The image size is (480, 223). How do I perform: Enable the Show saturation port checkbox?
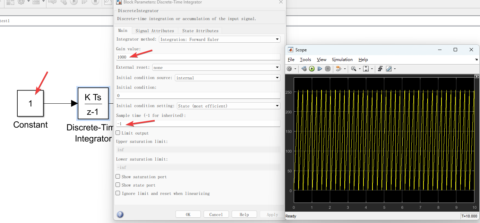click(118, 177)
